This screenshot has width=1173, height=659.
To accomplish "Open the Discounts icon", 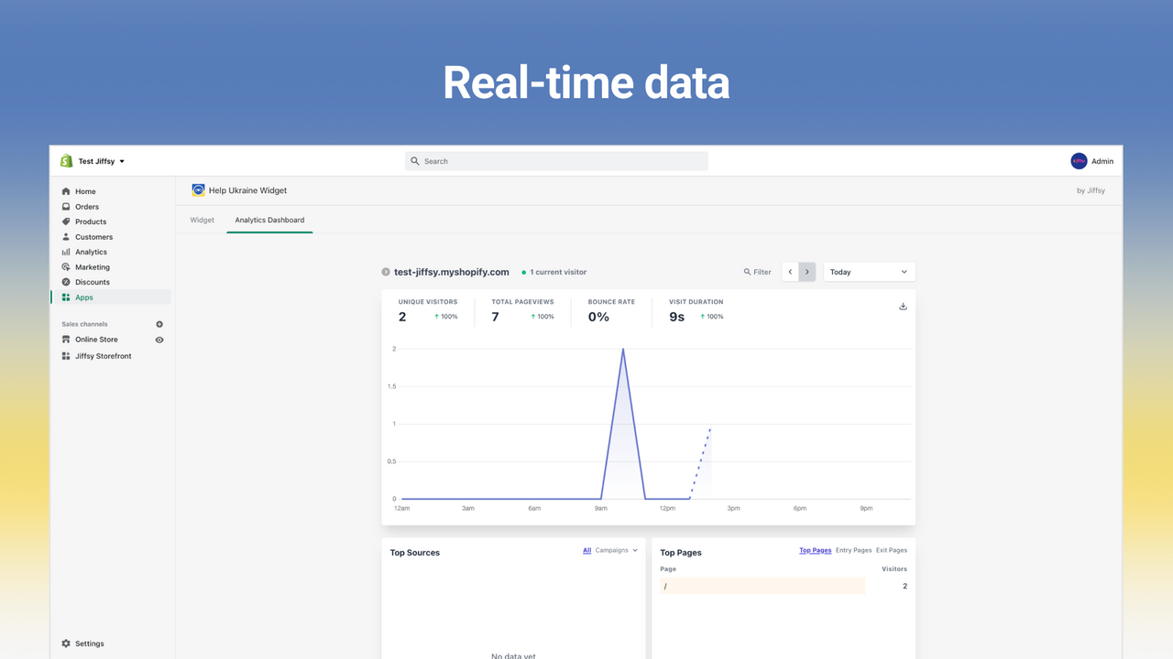I will 66,282.
